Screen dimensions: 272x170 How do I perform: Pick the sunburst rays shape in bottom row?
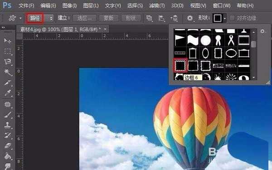pos(231,77)
